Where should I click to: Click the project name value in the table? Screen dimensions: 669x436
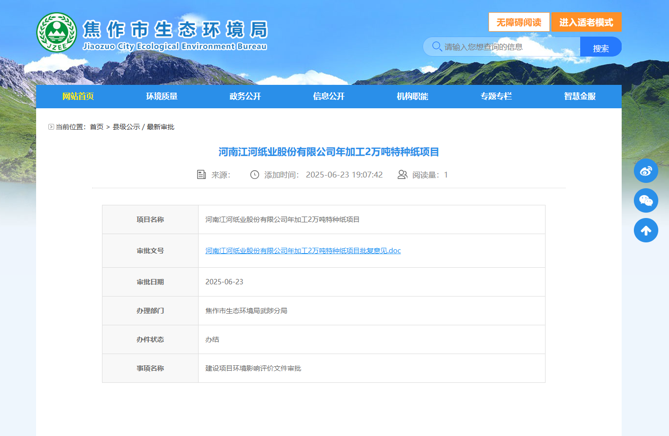pyautogui.click(x=283, y=219)
